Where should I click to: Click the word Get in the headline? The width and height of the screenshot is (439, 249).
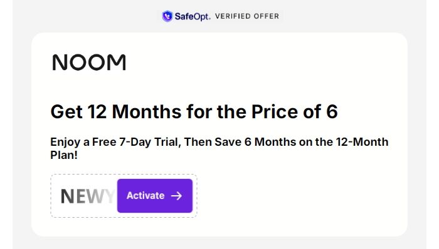66,111
